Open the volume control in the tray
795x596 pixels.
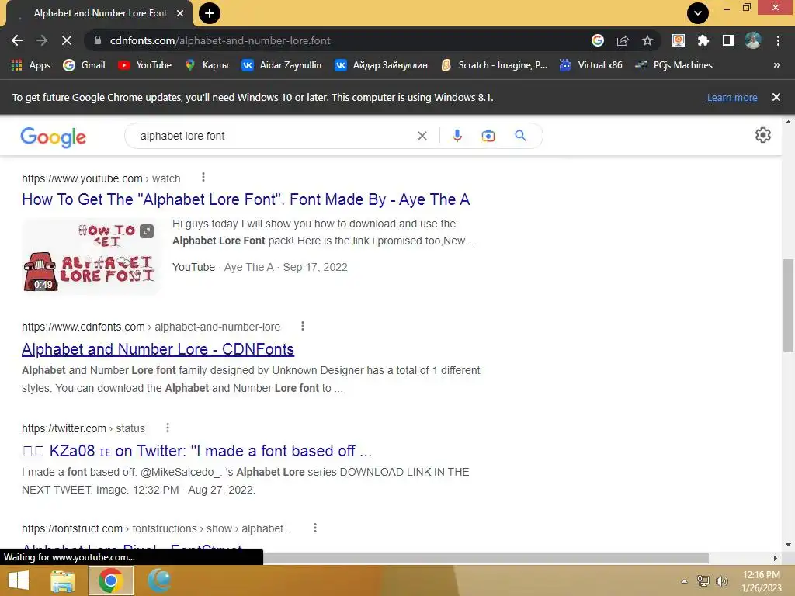click(x=721, y=581)
